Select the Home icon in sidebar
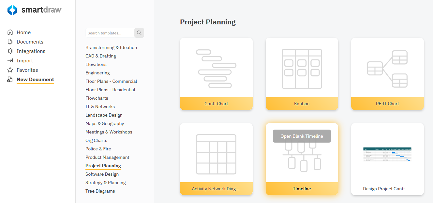 click(10, 32)
